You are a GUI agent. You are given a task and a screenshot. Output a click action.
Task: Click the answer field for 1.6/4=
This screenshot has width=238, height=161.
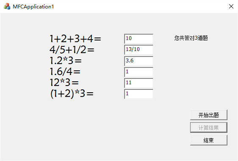point(138,72)
